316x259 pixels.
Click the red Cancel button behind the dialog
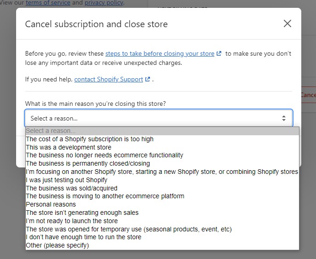point(309,95)
